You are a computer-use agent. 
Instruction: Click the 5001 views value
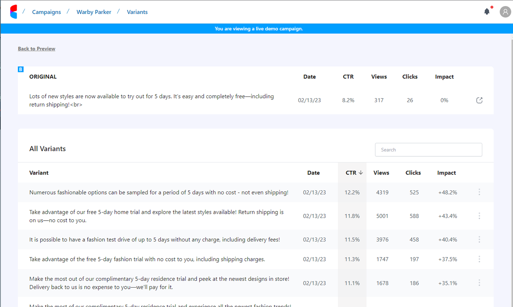[x=382, y=216]
